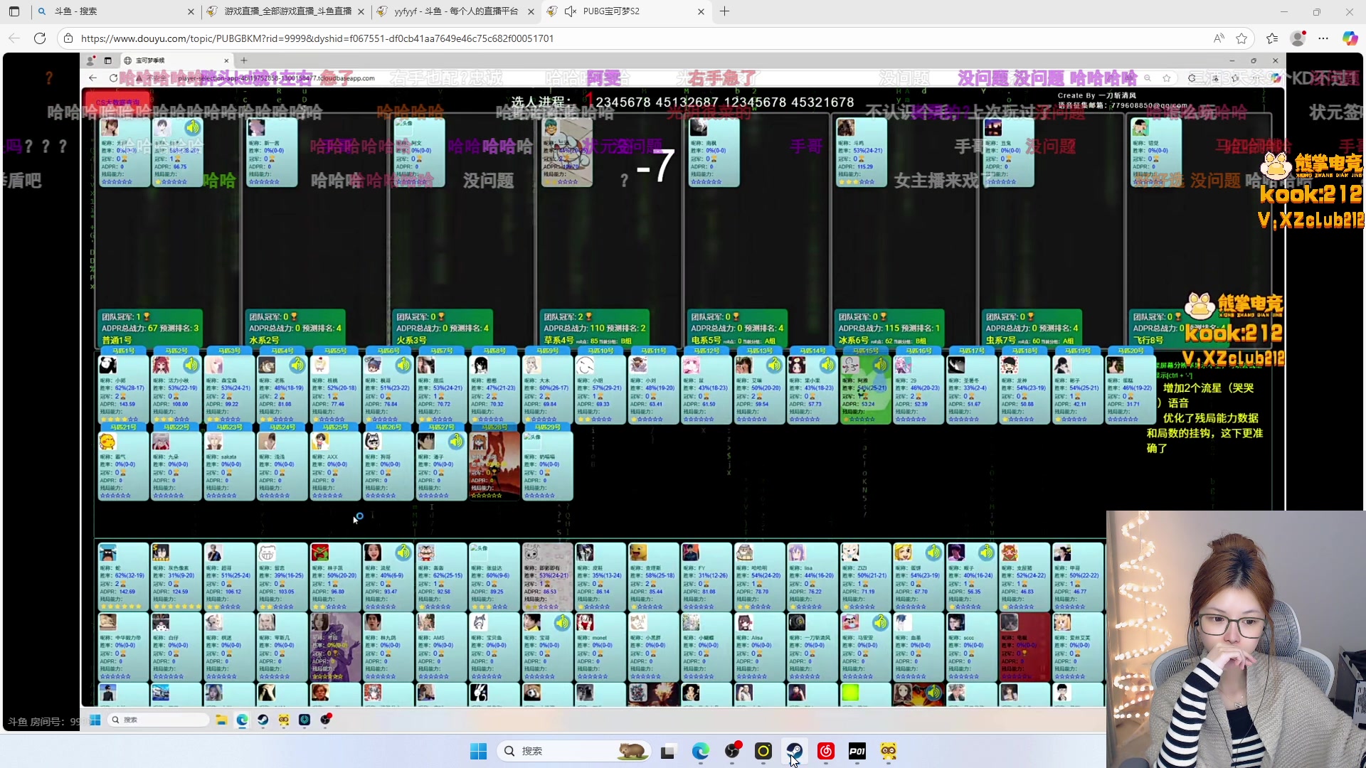Viewport: 1366px width, 768px height.
Task: Click Windows Start button on taskbar
Action: pyautogui.click(x=478, y=751)
